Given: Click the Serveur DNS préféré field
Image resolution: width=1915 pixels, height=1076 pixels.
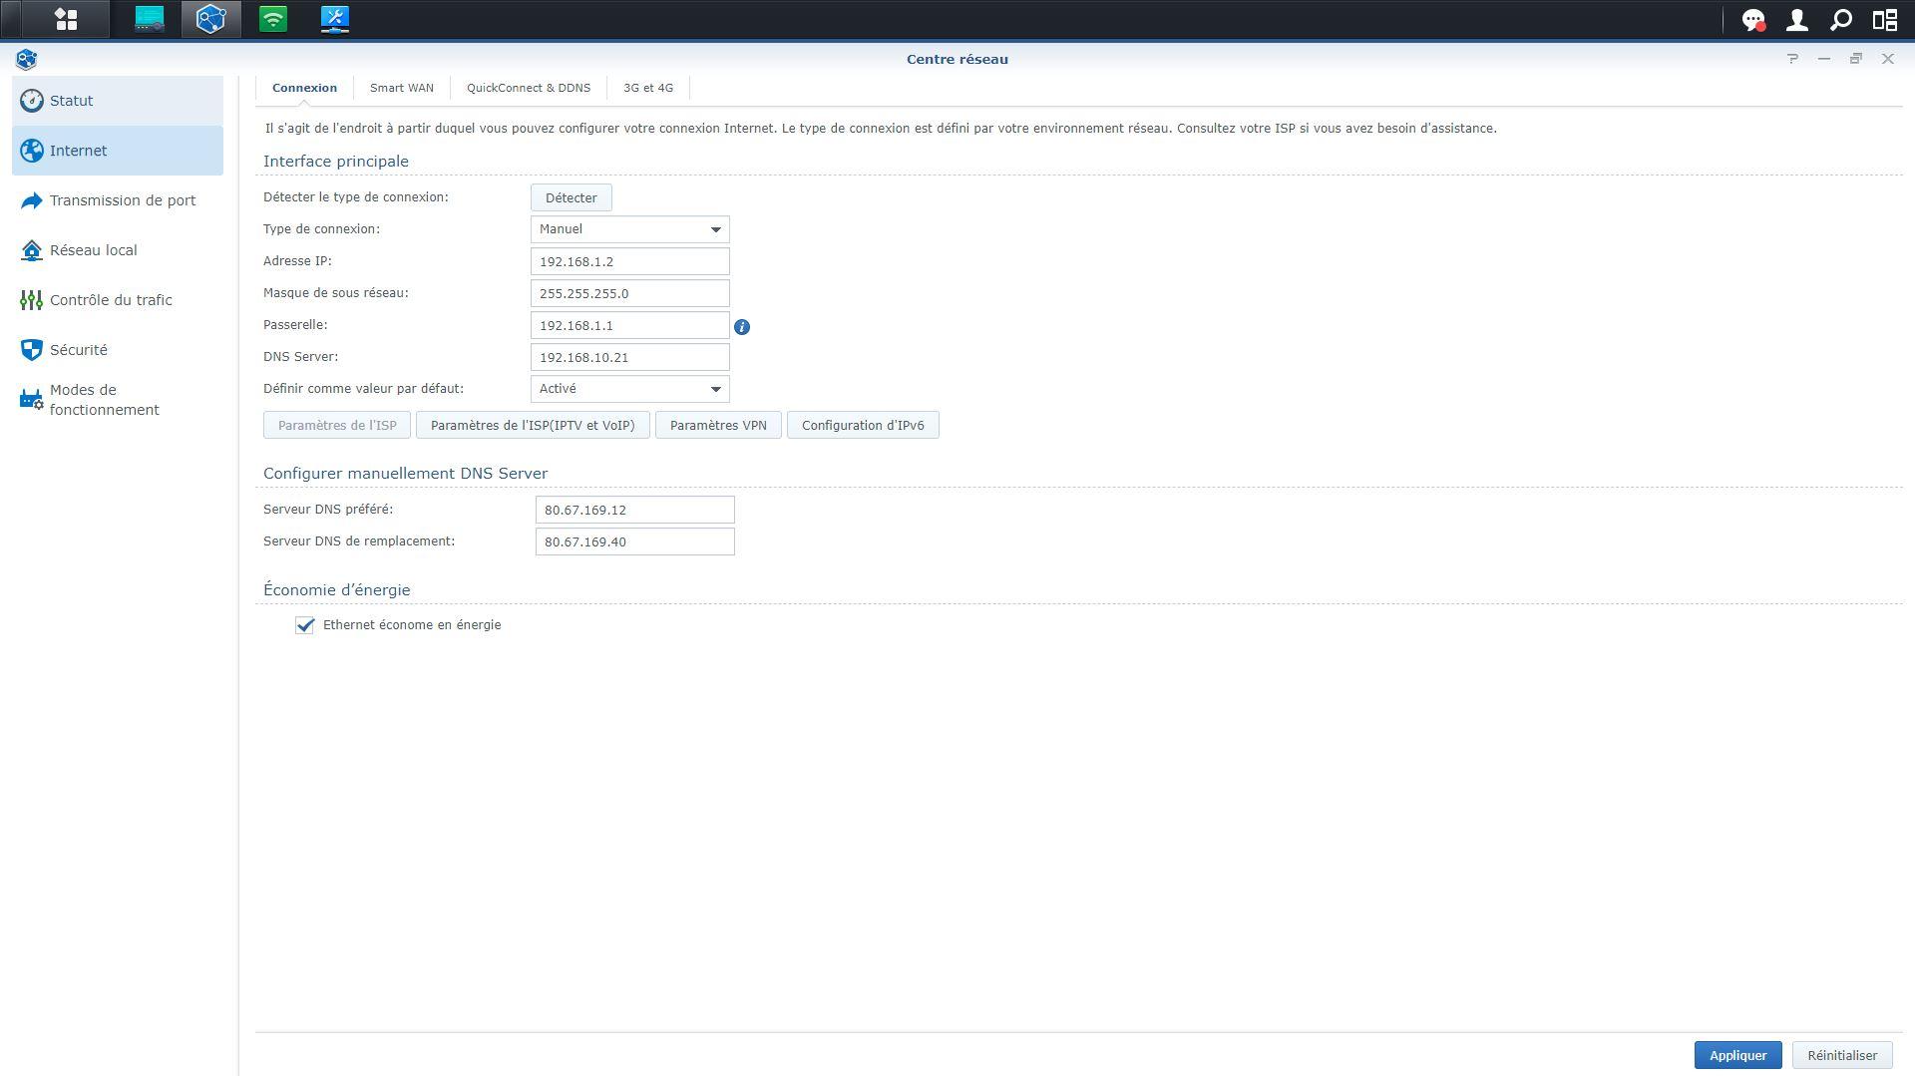Looking at the screenshot, I should (634, 510).
